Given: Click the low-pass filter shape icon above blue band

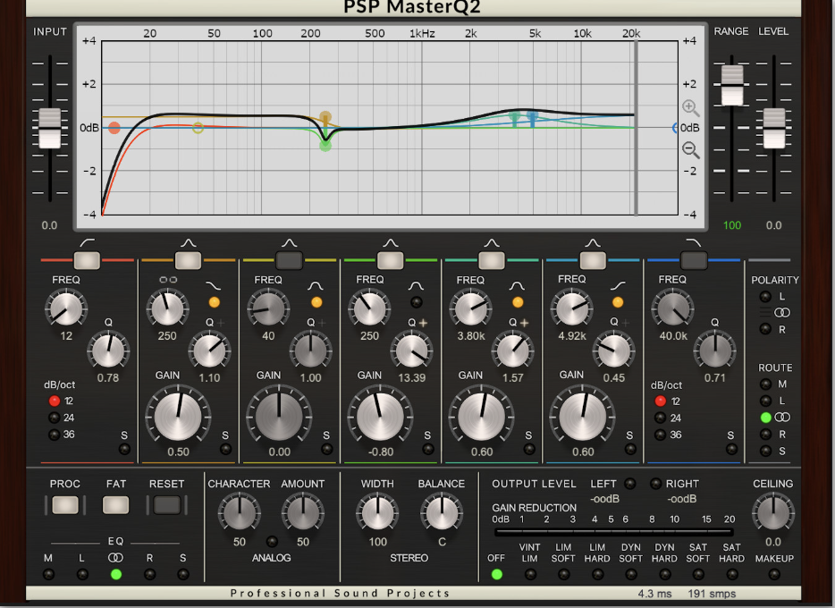Looking at the screenshot, I should 694,243.
